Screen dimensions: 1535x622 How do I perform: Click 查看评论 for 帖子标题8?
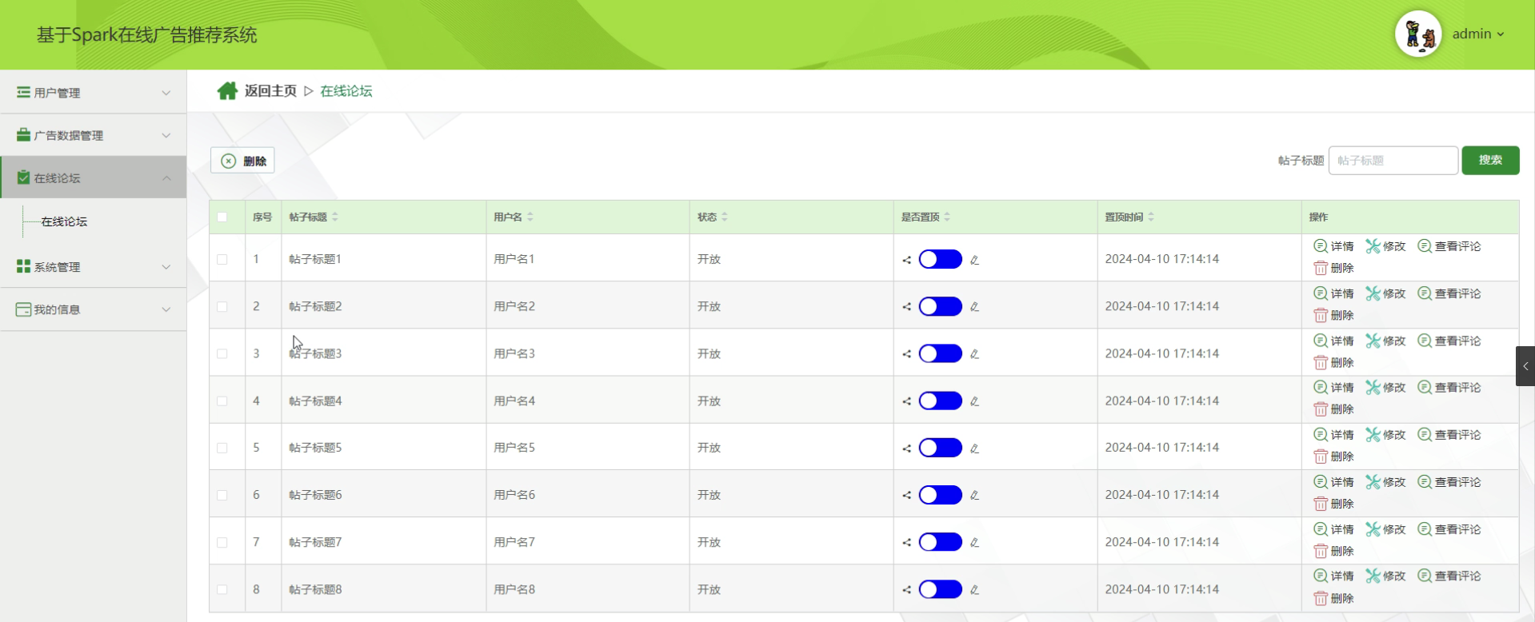click(x=1449, y=576)
